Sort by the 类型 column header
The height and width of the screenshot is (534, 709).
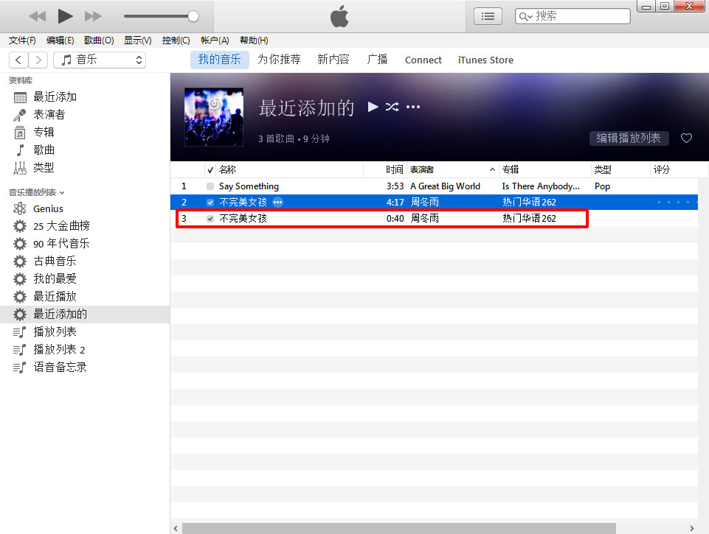coord(603,169)
